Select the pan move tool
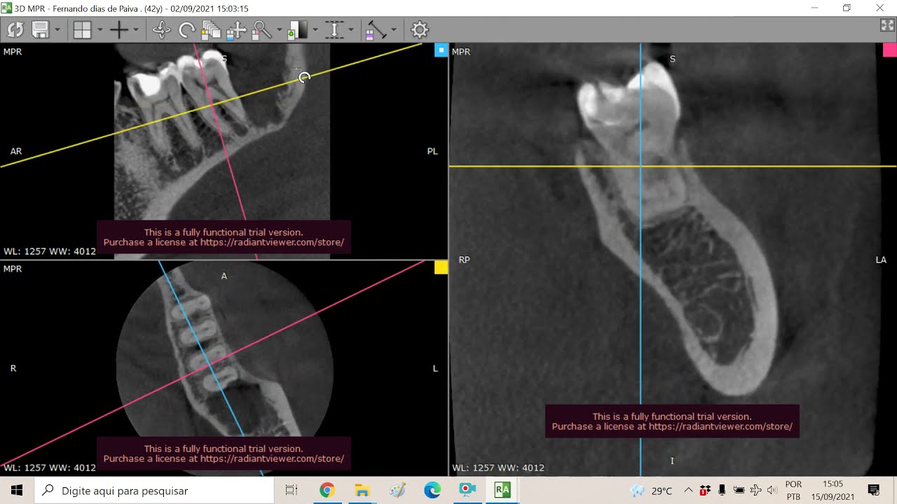 pos(236,30)
